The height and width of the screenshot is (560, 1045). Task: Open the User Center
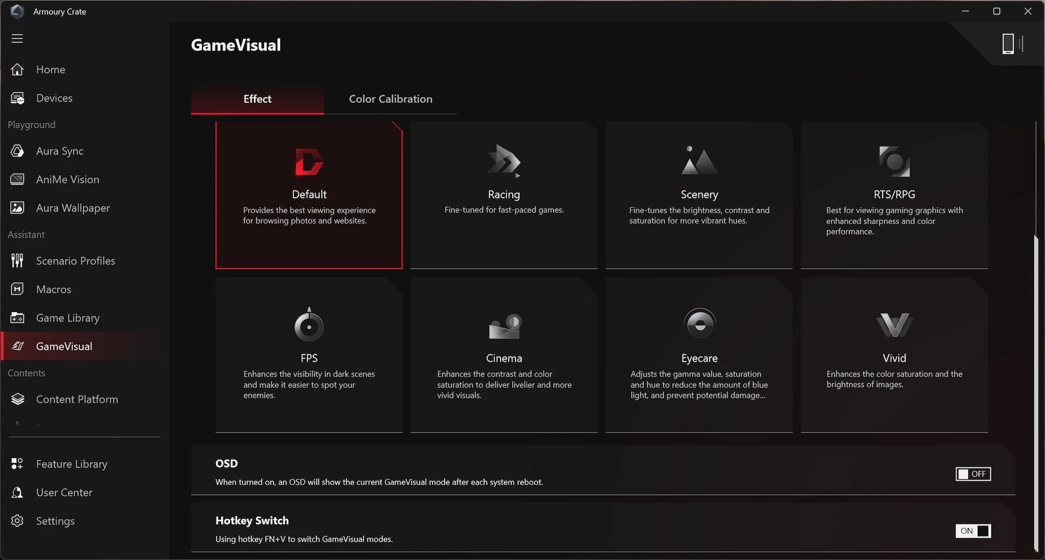coord(64,492)
